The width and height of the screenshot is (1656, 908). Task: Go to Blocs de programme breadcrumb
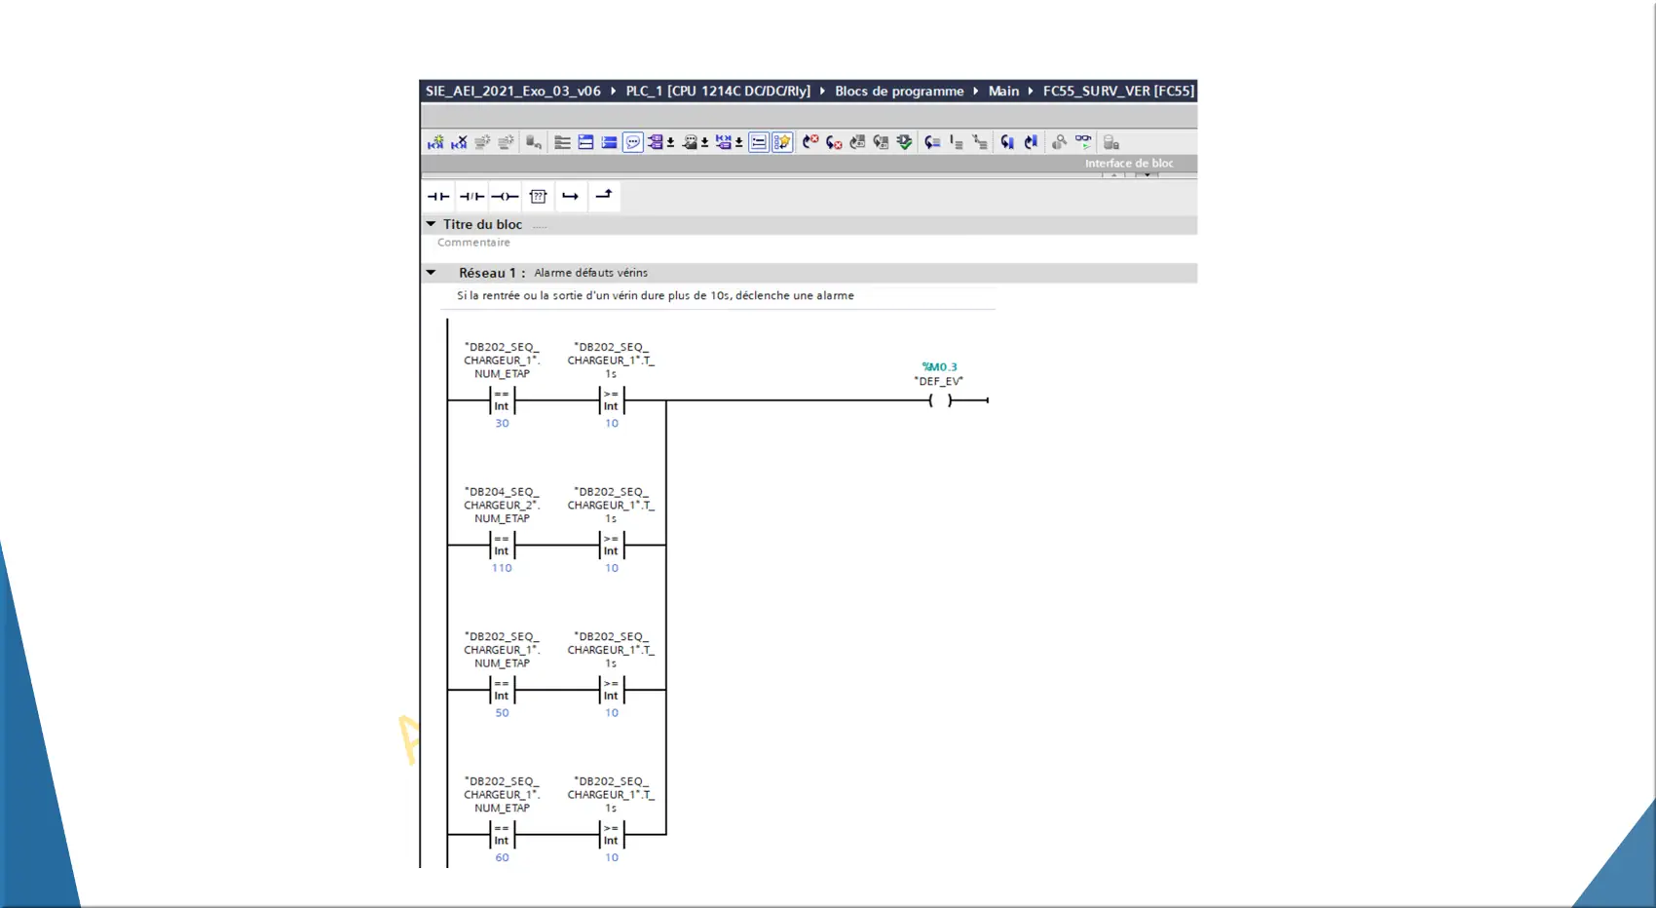899,91
